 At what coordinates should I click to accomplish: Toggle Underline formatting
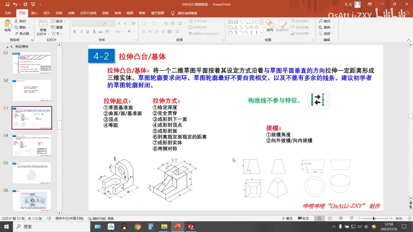[87, 32]
